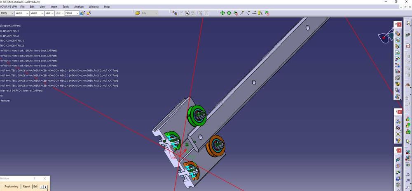
Task: Open the first Auto dropdown
Action: tap(27, 13)
